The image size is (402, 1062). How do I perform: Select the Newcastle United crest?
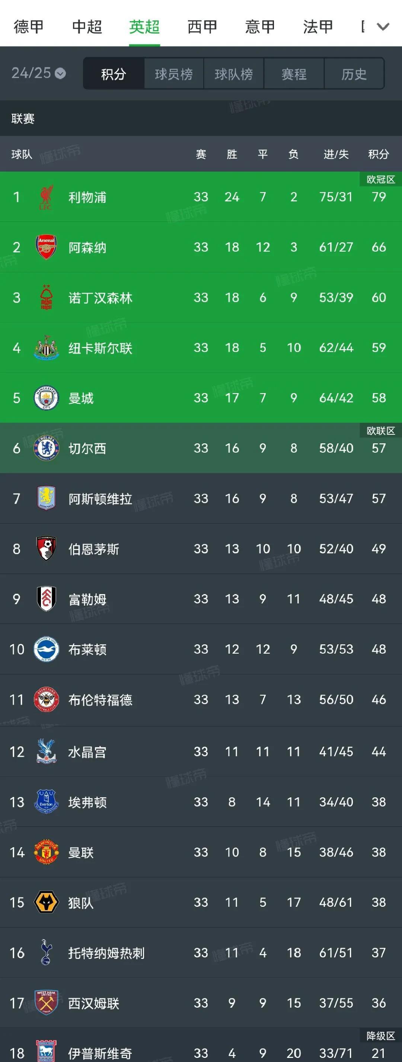[46, 348]
